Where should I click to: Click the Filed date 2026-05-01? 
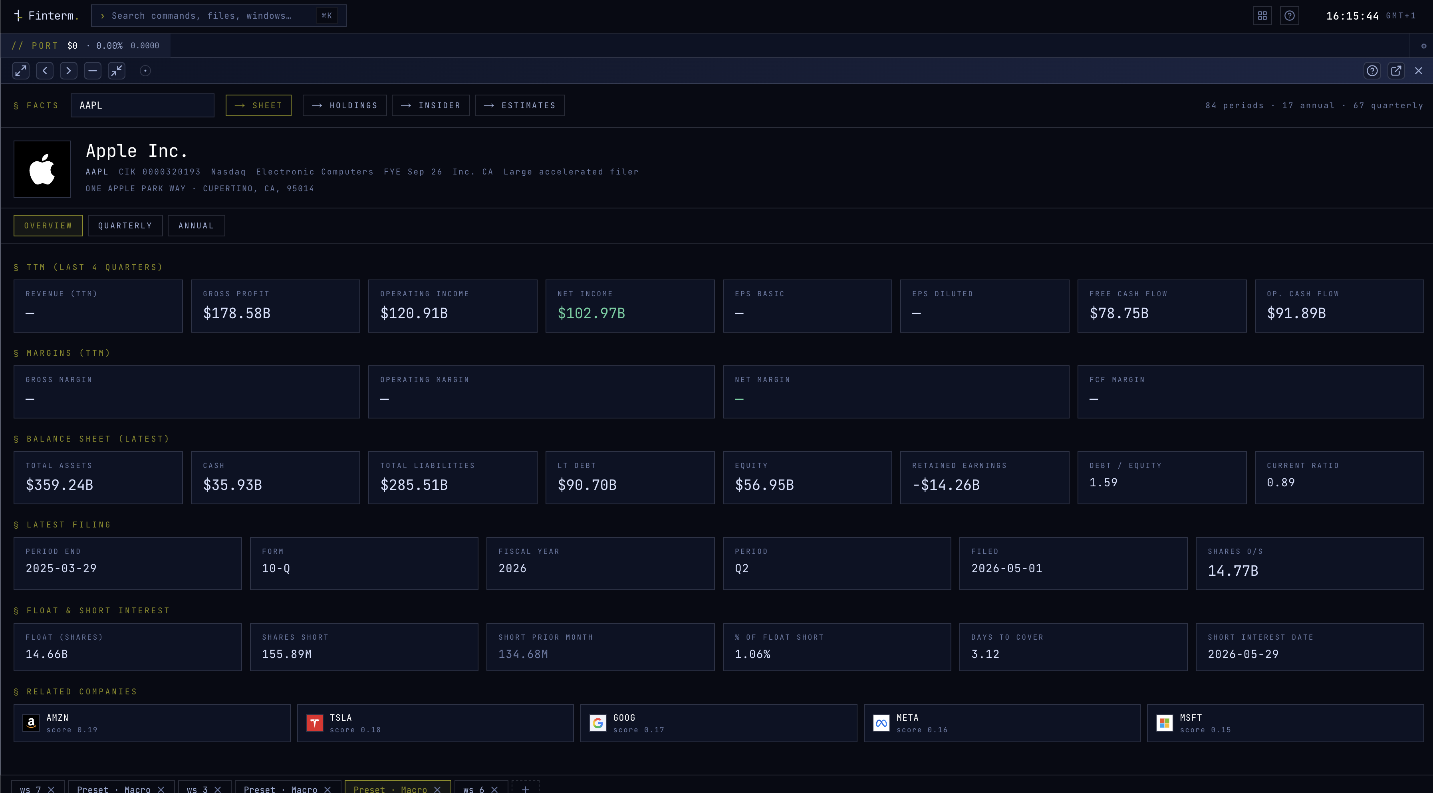point(1006,568)
